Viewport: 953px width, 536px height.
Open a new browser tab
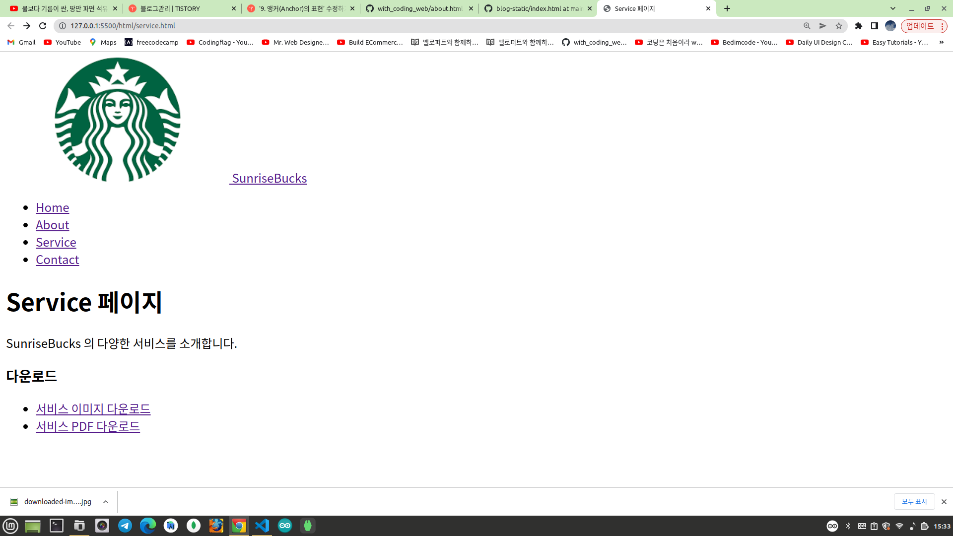727,8
